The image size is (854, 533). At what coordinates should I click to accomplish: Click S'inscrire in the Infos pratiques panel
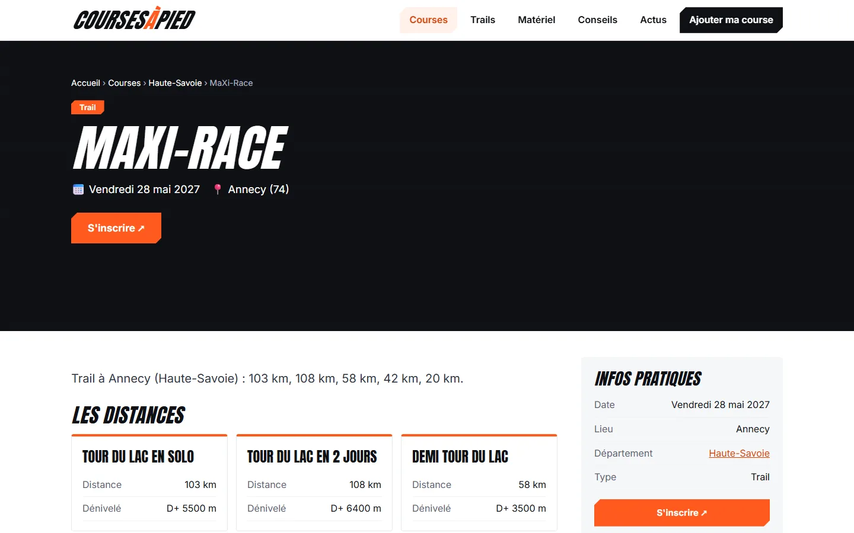coord(682,513)
